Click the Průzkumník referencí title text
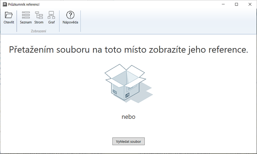 click(x=24, y=4)
